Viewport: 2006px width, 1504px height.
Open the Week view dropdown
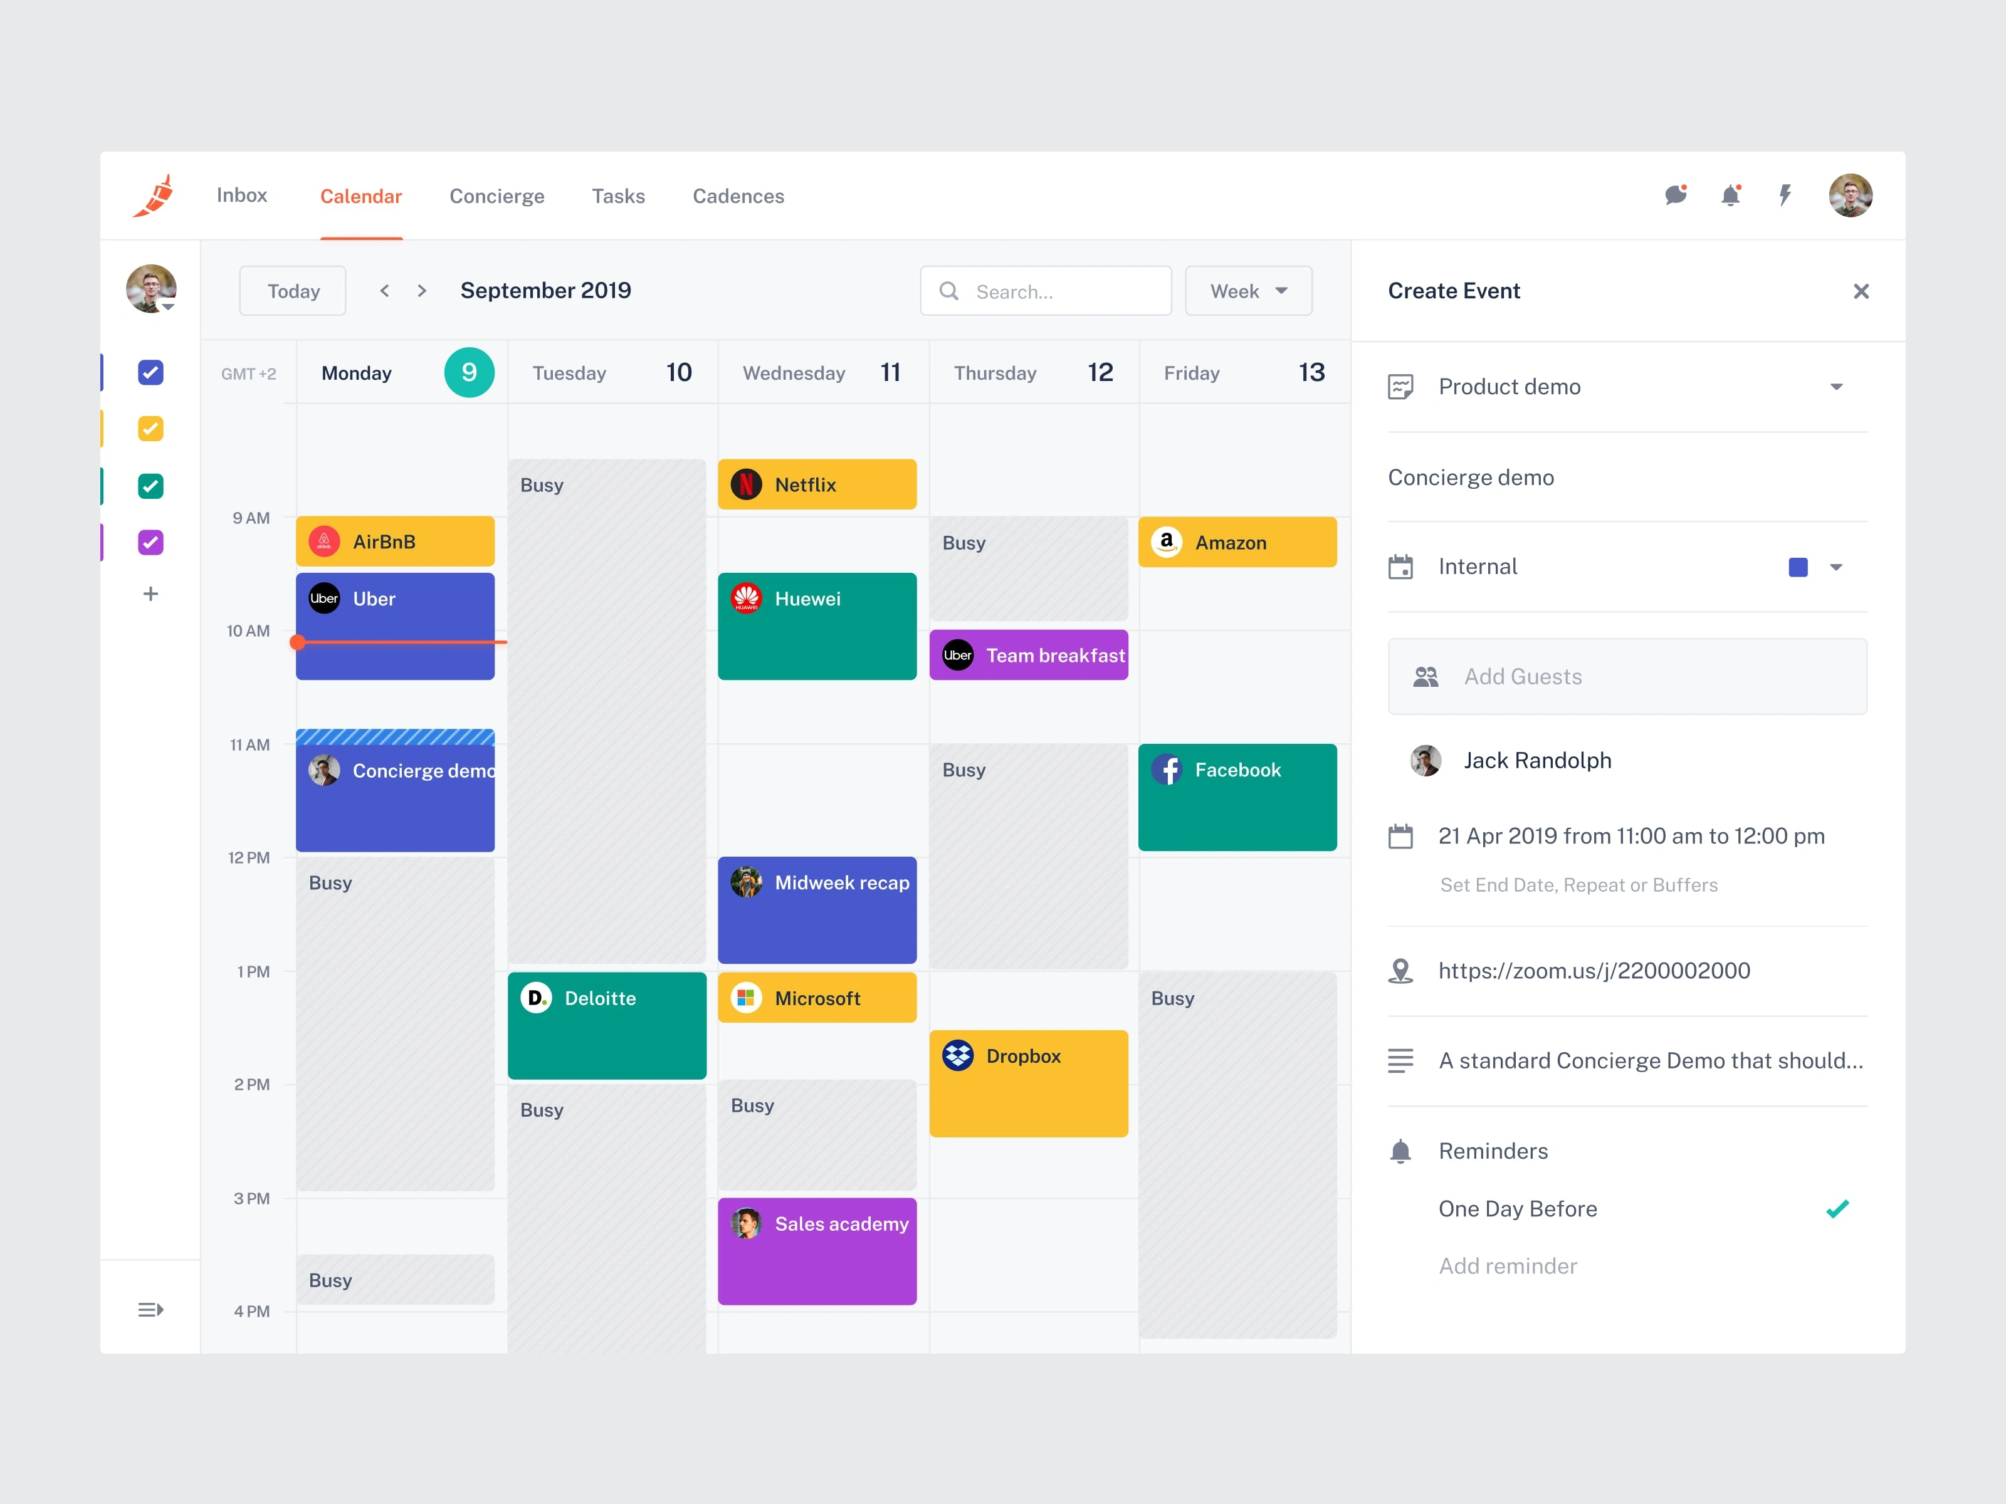[1249, 291]
